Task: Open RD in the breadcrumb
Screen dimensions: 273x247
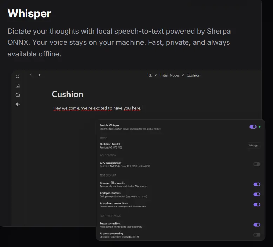Action: click(x=150, y=75)
